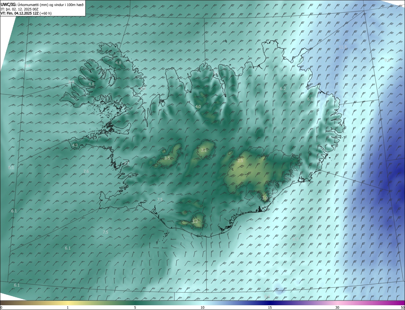Click the '6.2' value label on the map
The width and height of the screenshot is (405, 310).
[283, 89]
